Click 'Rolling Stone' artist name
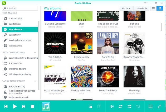 tap(55, 27)
